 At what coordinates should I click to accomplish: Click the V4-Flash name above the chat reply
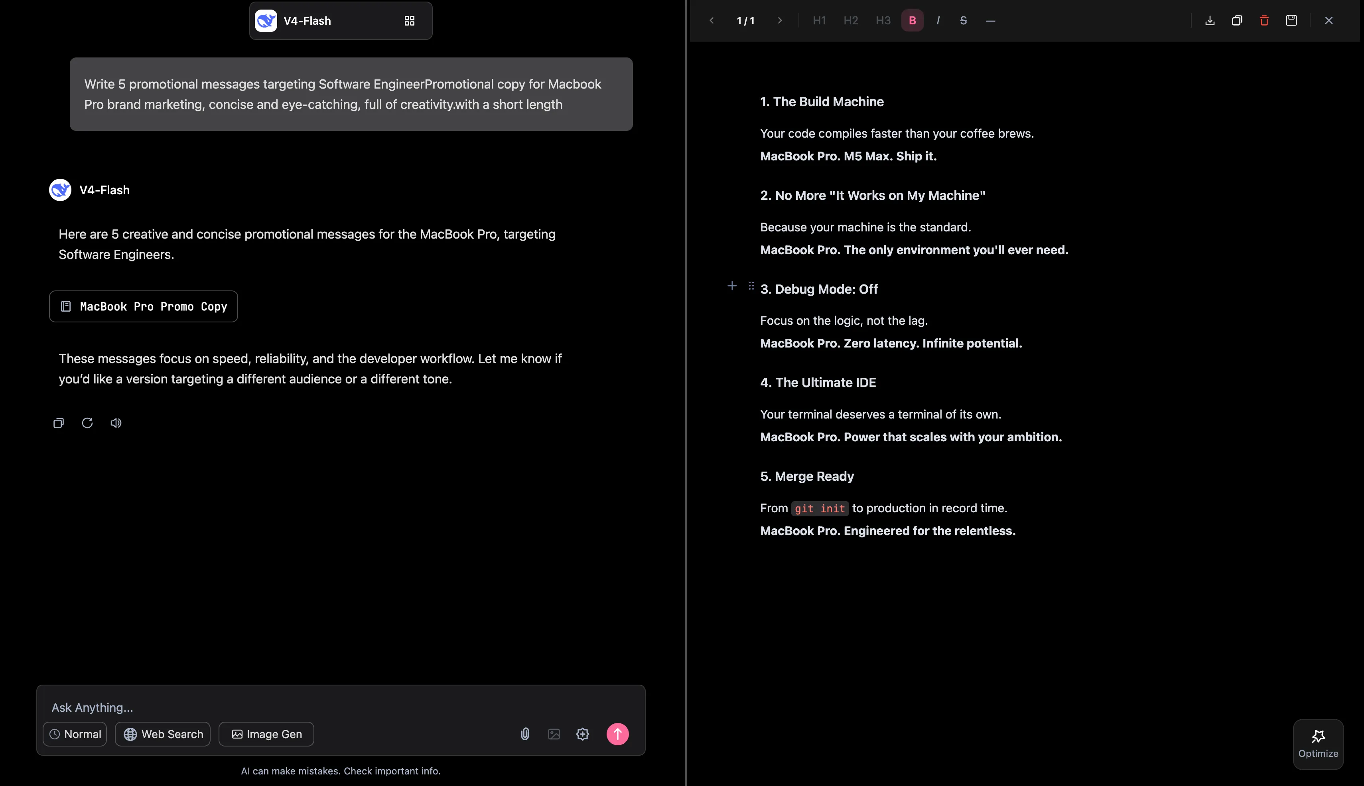(104, 190)
